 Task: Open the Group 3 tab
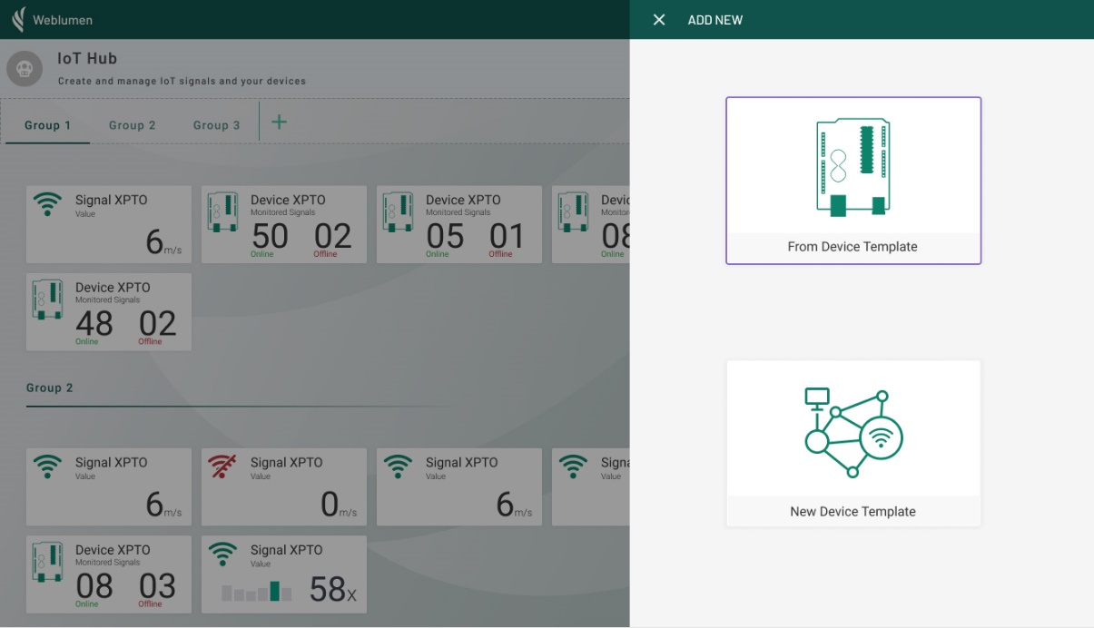tap(217, 125)
